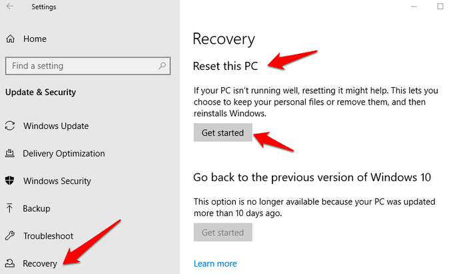453x274 pixels.
Task: Open the Learn more link
Action: pos(215,263)
